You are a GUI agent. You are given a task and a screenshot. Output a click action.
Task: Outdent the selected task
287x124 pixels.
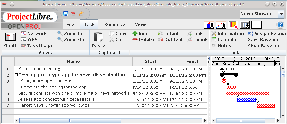[170, 39]
